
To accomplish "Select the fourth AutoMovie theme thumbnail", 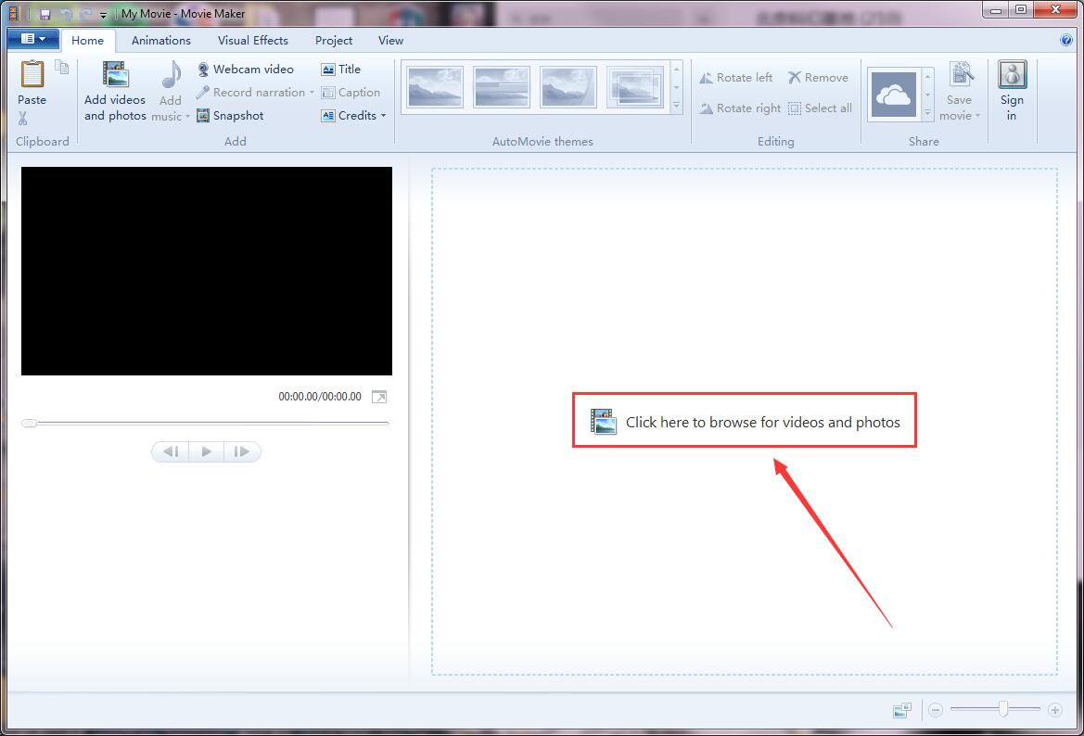I will tap(634, 87).
